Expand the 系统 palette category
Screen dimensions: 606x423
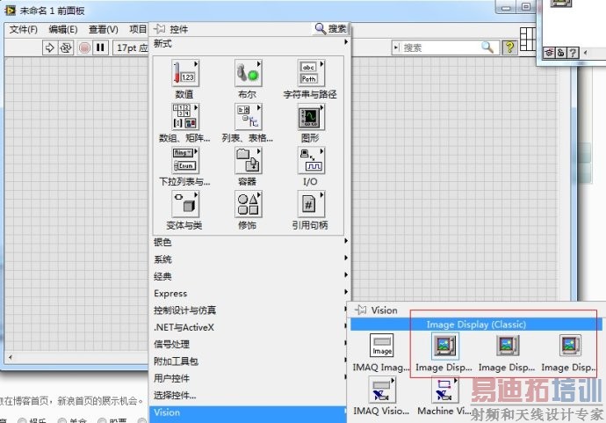click(x=250, y=259)
